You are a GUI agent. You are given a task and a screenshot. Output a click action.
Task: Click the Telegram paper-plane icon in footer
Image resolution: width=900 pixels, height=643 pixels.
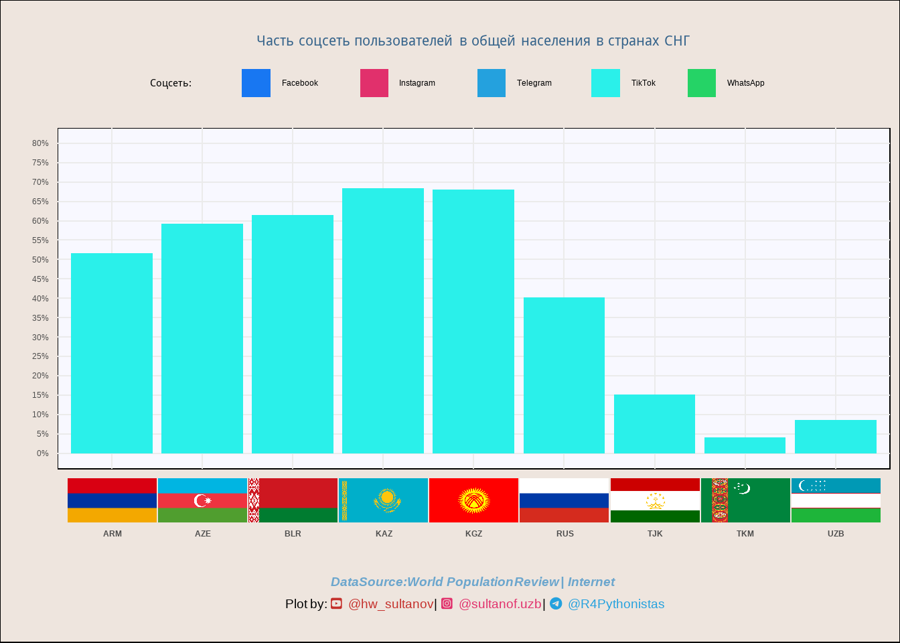[556, 603]
